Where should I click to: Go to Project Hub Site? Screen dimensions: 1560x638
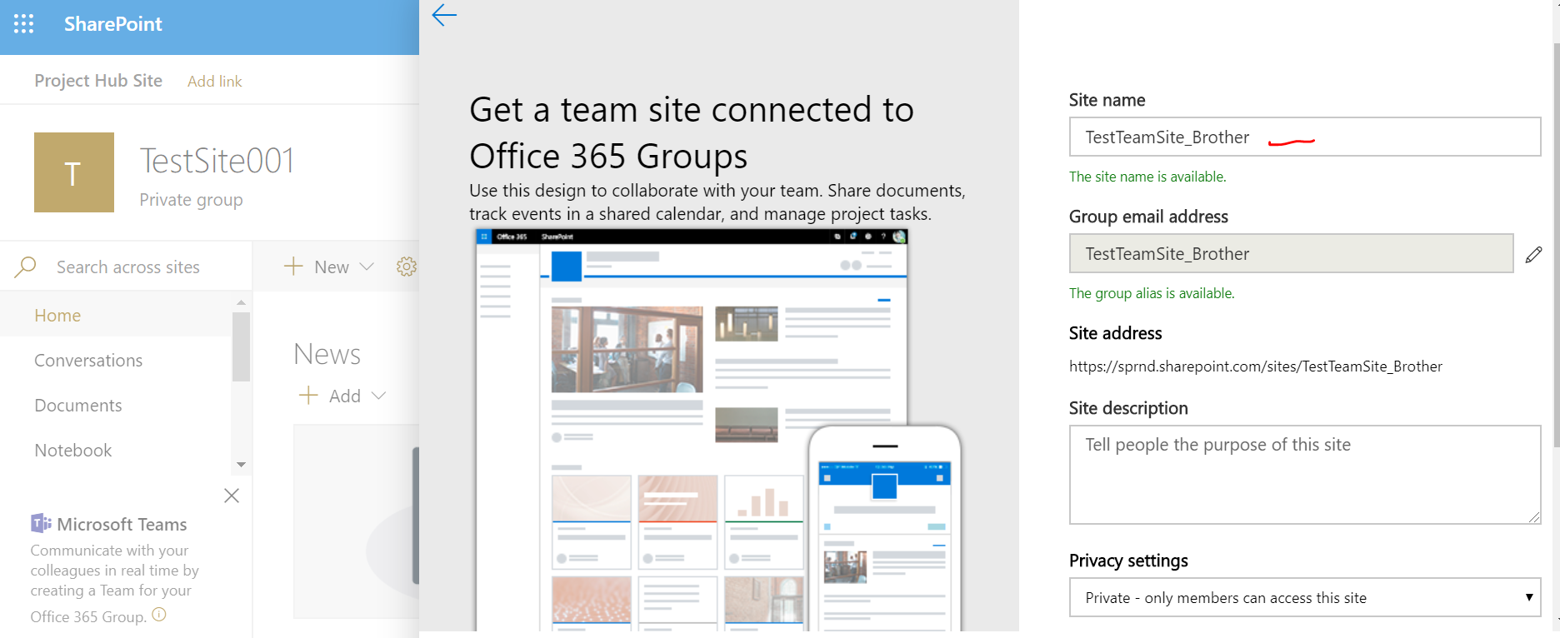coord(98,81)
